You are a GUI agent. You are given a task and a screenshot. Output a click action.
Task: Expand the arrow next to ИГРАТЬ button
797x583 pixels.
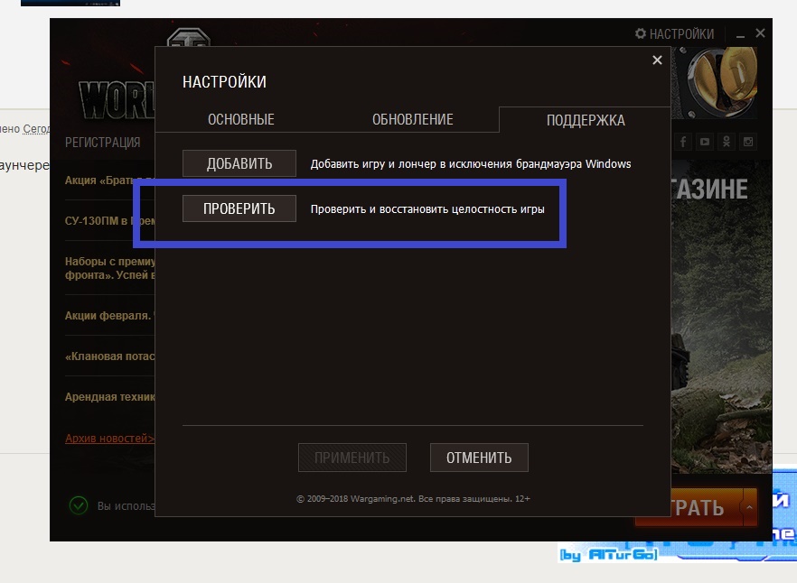pos(750,507)
